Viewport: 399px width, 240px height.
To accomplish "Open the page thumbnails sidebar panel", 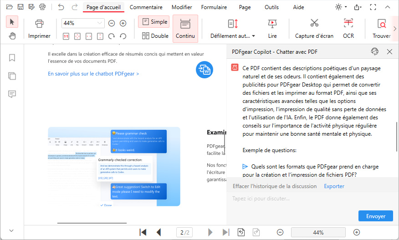I will point(12,76).
